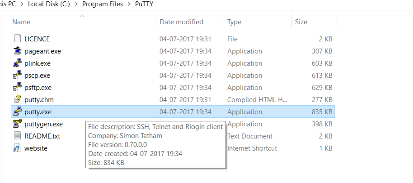
Task: Click the pscp.exe icon
Action: [x=18, y=76]
